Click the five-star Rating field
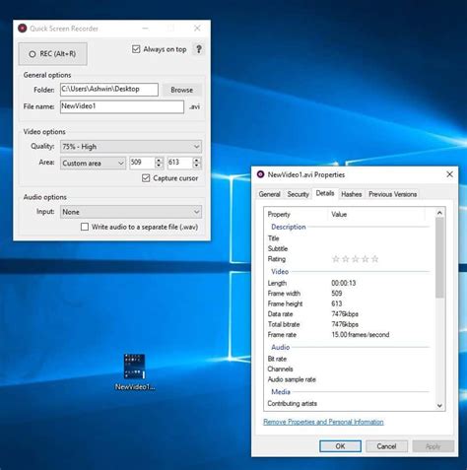Image resolution: width=467 pixels, height=470 pixels. pyautogui.click(x=355, y=259)
